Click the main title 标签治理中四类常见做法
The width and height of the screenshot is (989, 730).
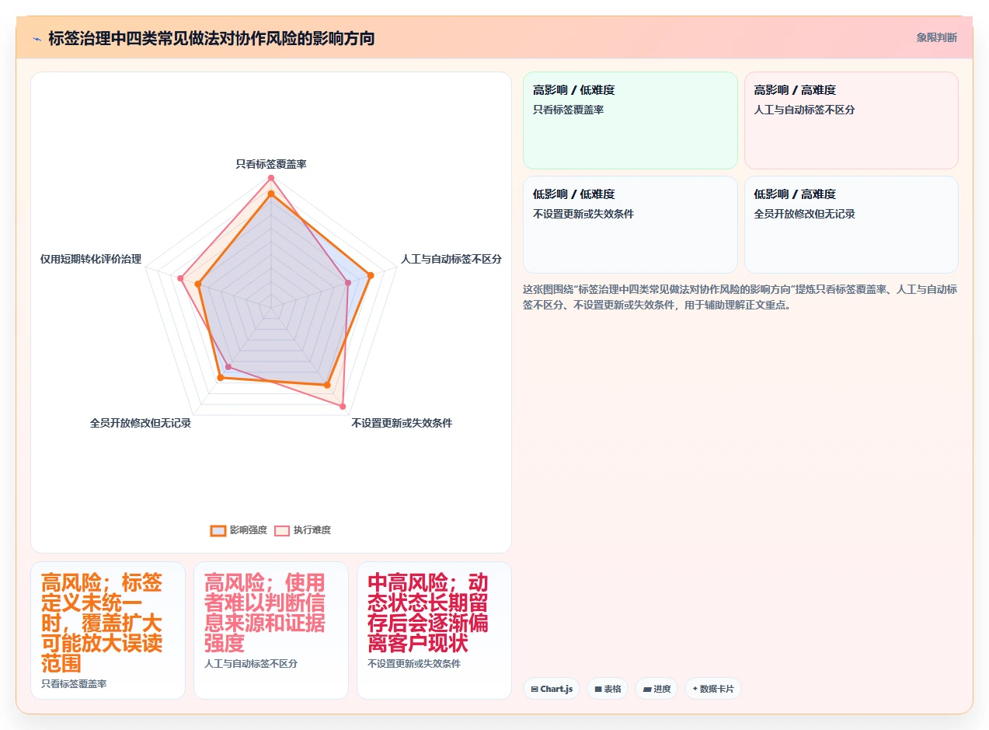pyautogui.click(x=211, y=38)
